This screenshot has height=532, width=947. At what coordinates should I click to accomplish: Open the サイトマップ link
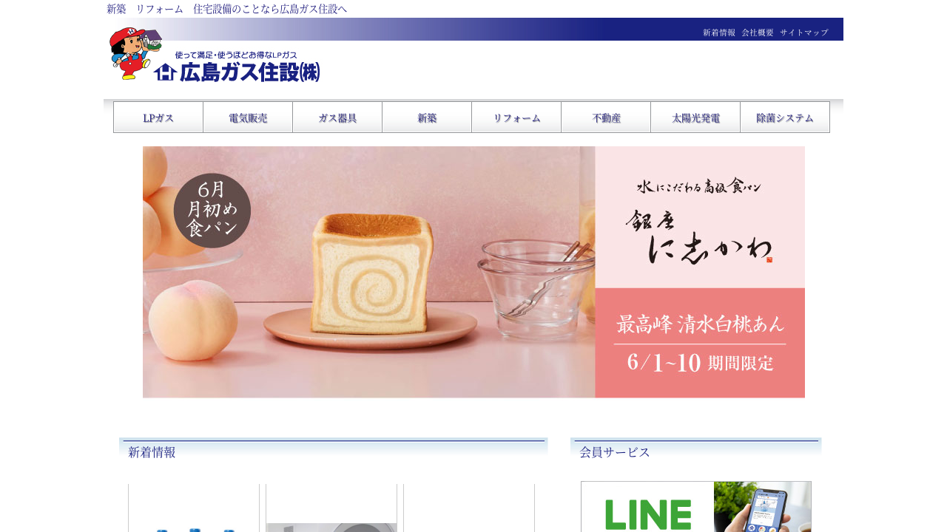click(x=804, y=33)
